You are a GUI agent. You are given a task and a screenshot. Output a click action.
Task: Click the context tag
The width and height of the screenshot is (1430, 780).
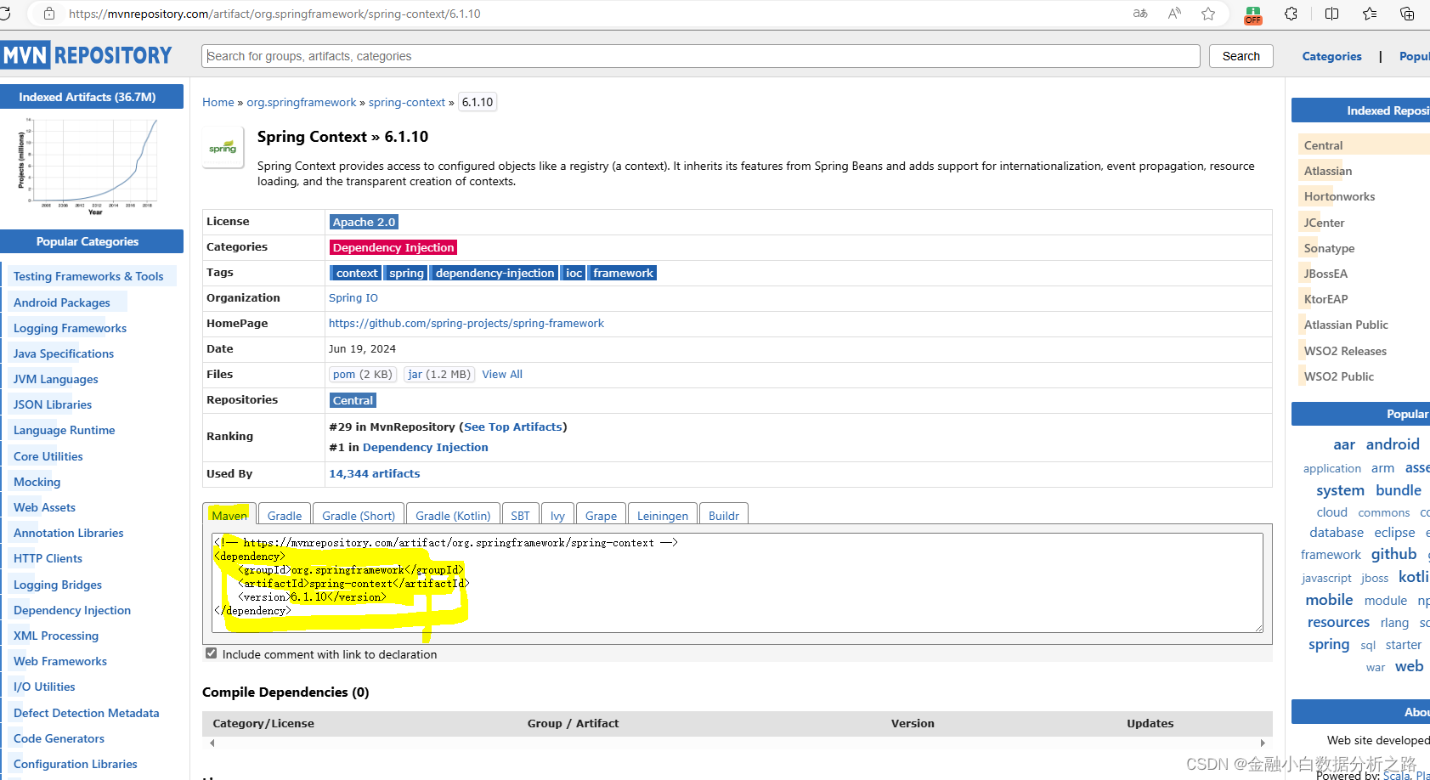356,273
